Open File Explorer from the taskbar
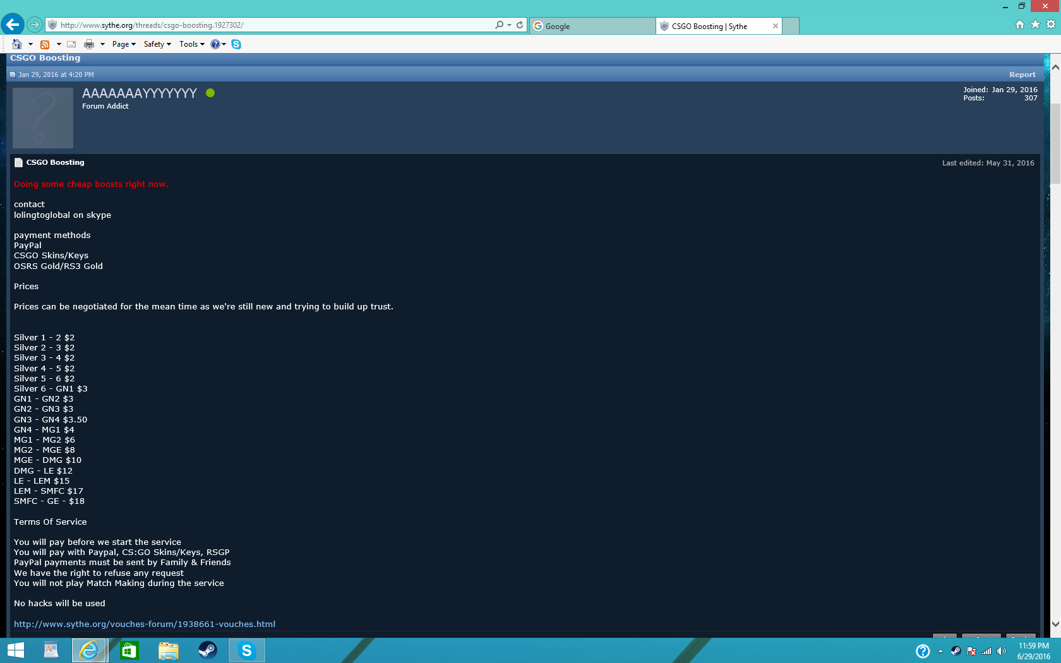 [x=169, y=650]
